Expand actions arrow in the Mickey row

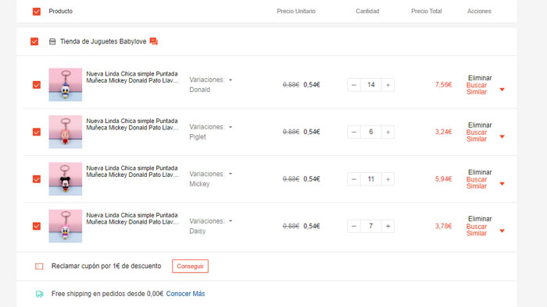coord(502,184)
